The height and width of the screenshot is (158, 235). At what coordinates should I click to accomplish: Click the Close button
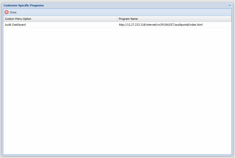[11, 12]
